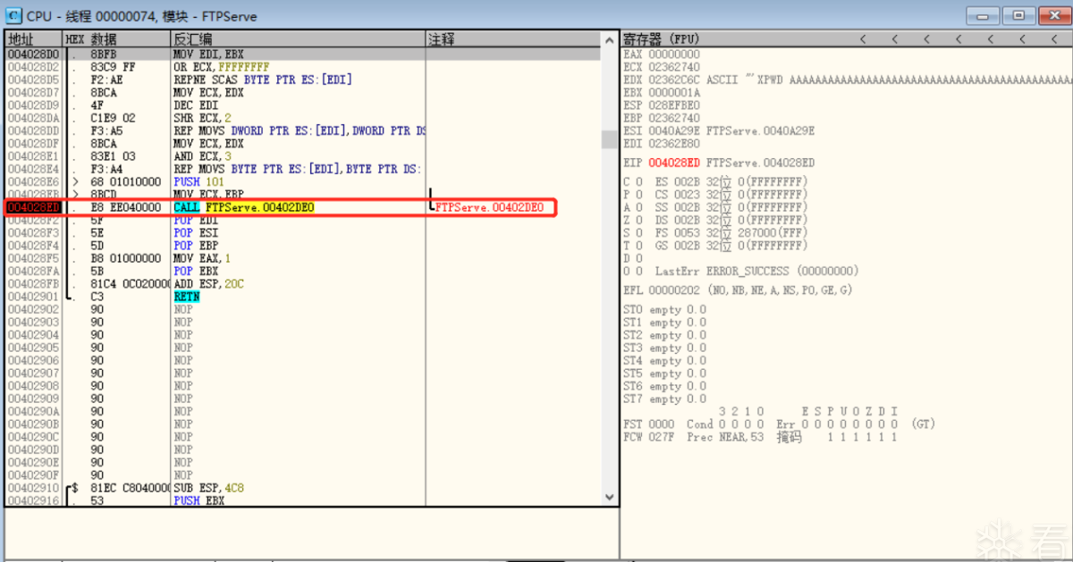Select the POP ESI instruction
This screenshot has height=562, width=1073.
click(195, 232)
